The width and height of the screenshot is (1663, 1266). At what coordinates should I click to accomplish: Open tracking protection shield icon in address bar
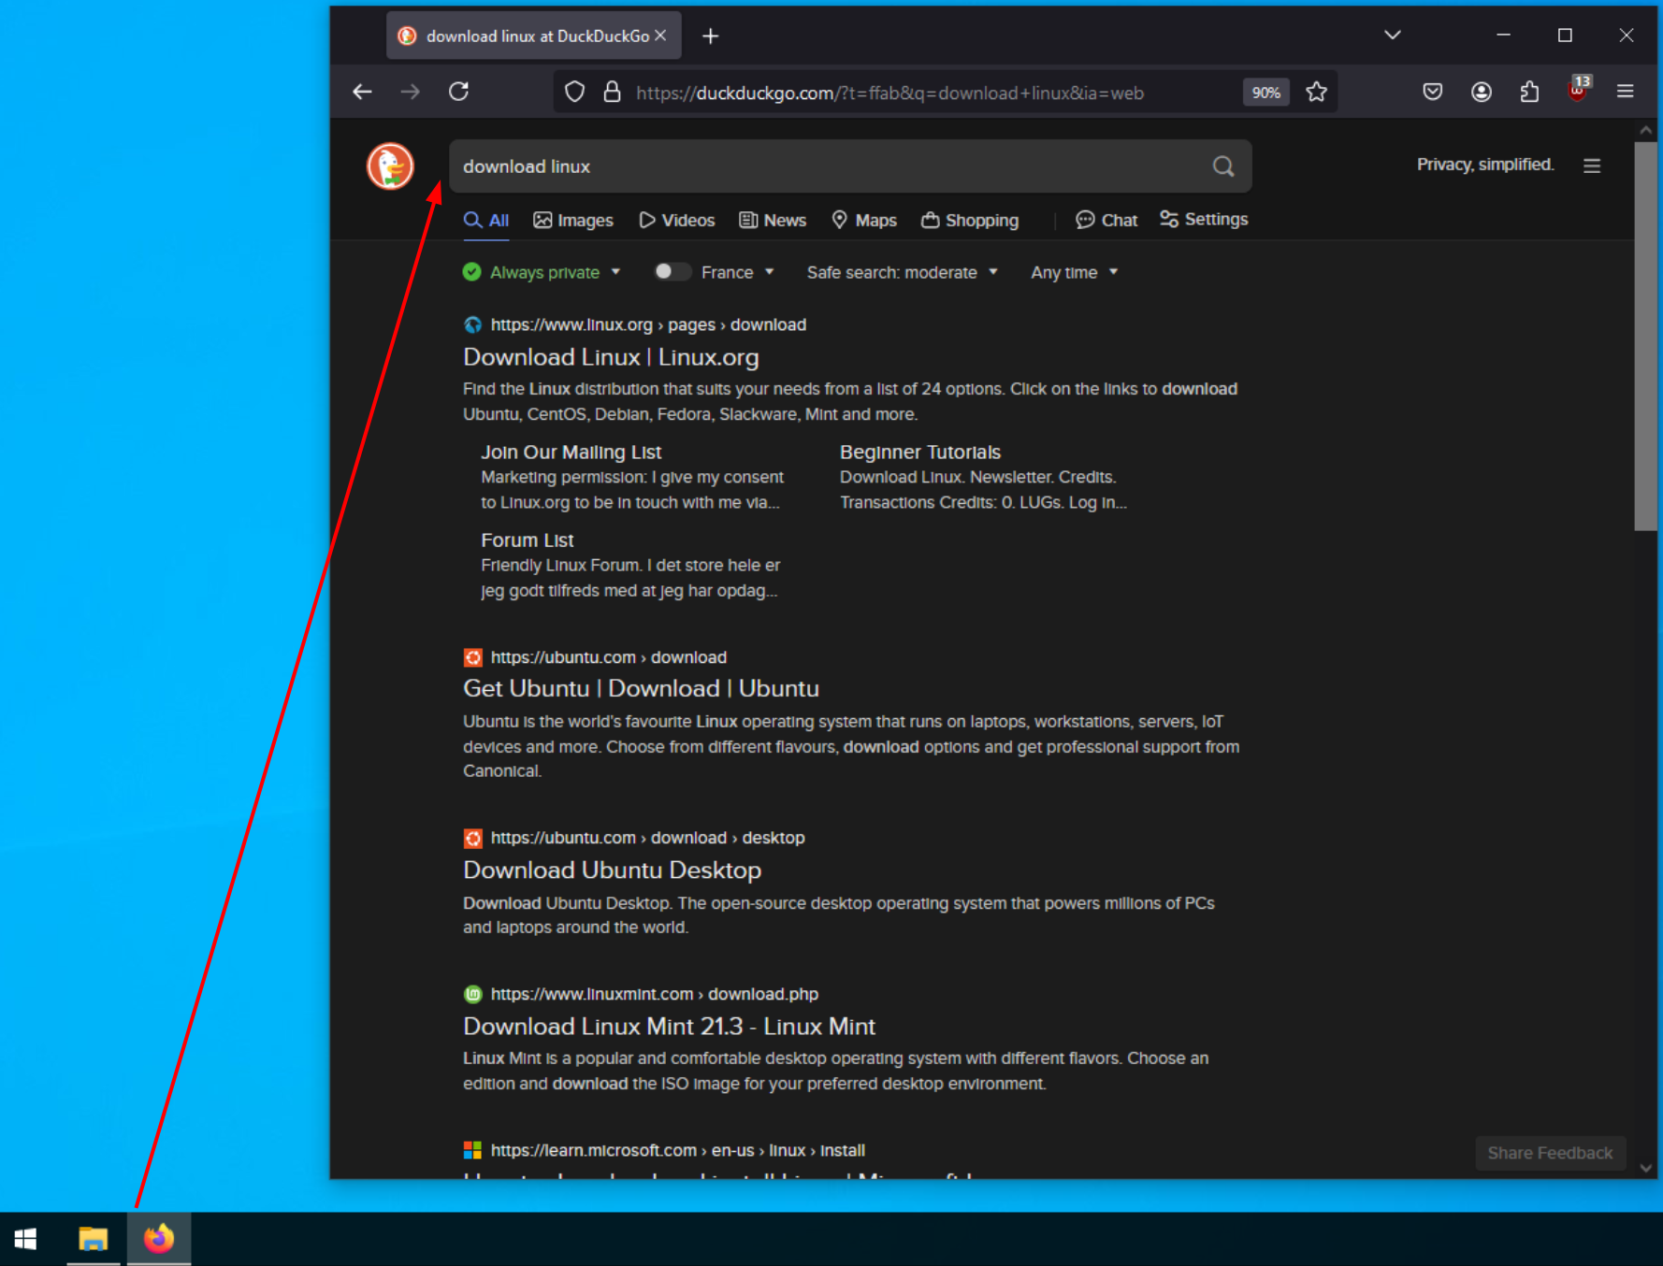tap(575, 92)
